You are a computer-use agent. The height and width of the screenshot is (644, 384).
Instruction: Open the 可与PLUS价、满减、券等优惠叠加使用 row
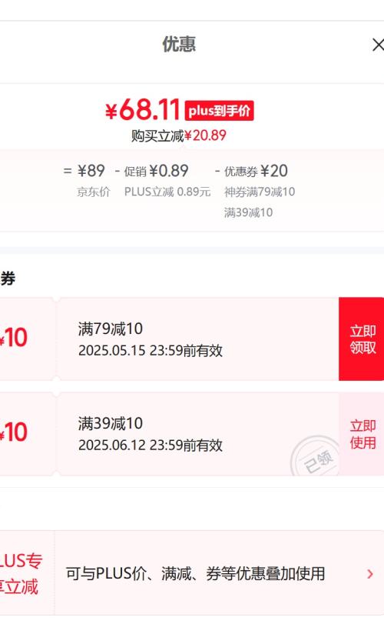point(219,573)
